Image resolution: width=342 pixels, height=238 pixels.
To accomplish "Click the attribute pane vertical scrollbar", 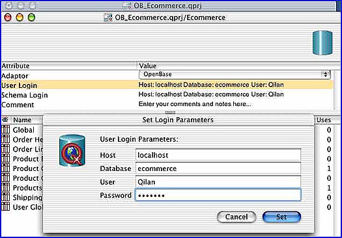I will (x=336, y=90).
